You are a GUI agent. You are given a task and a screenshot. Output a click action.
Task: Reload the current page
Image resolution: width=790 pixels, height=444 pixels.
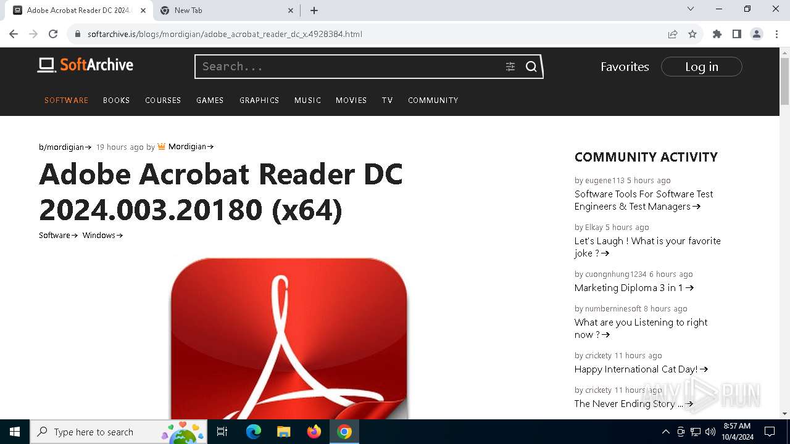(x=53, y=34)
